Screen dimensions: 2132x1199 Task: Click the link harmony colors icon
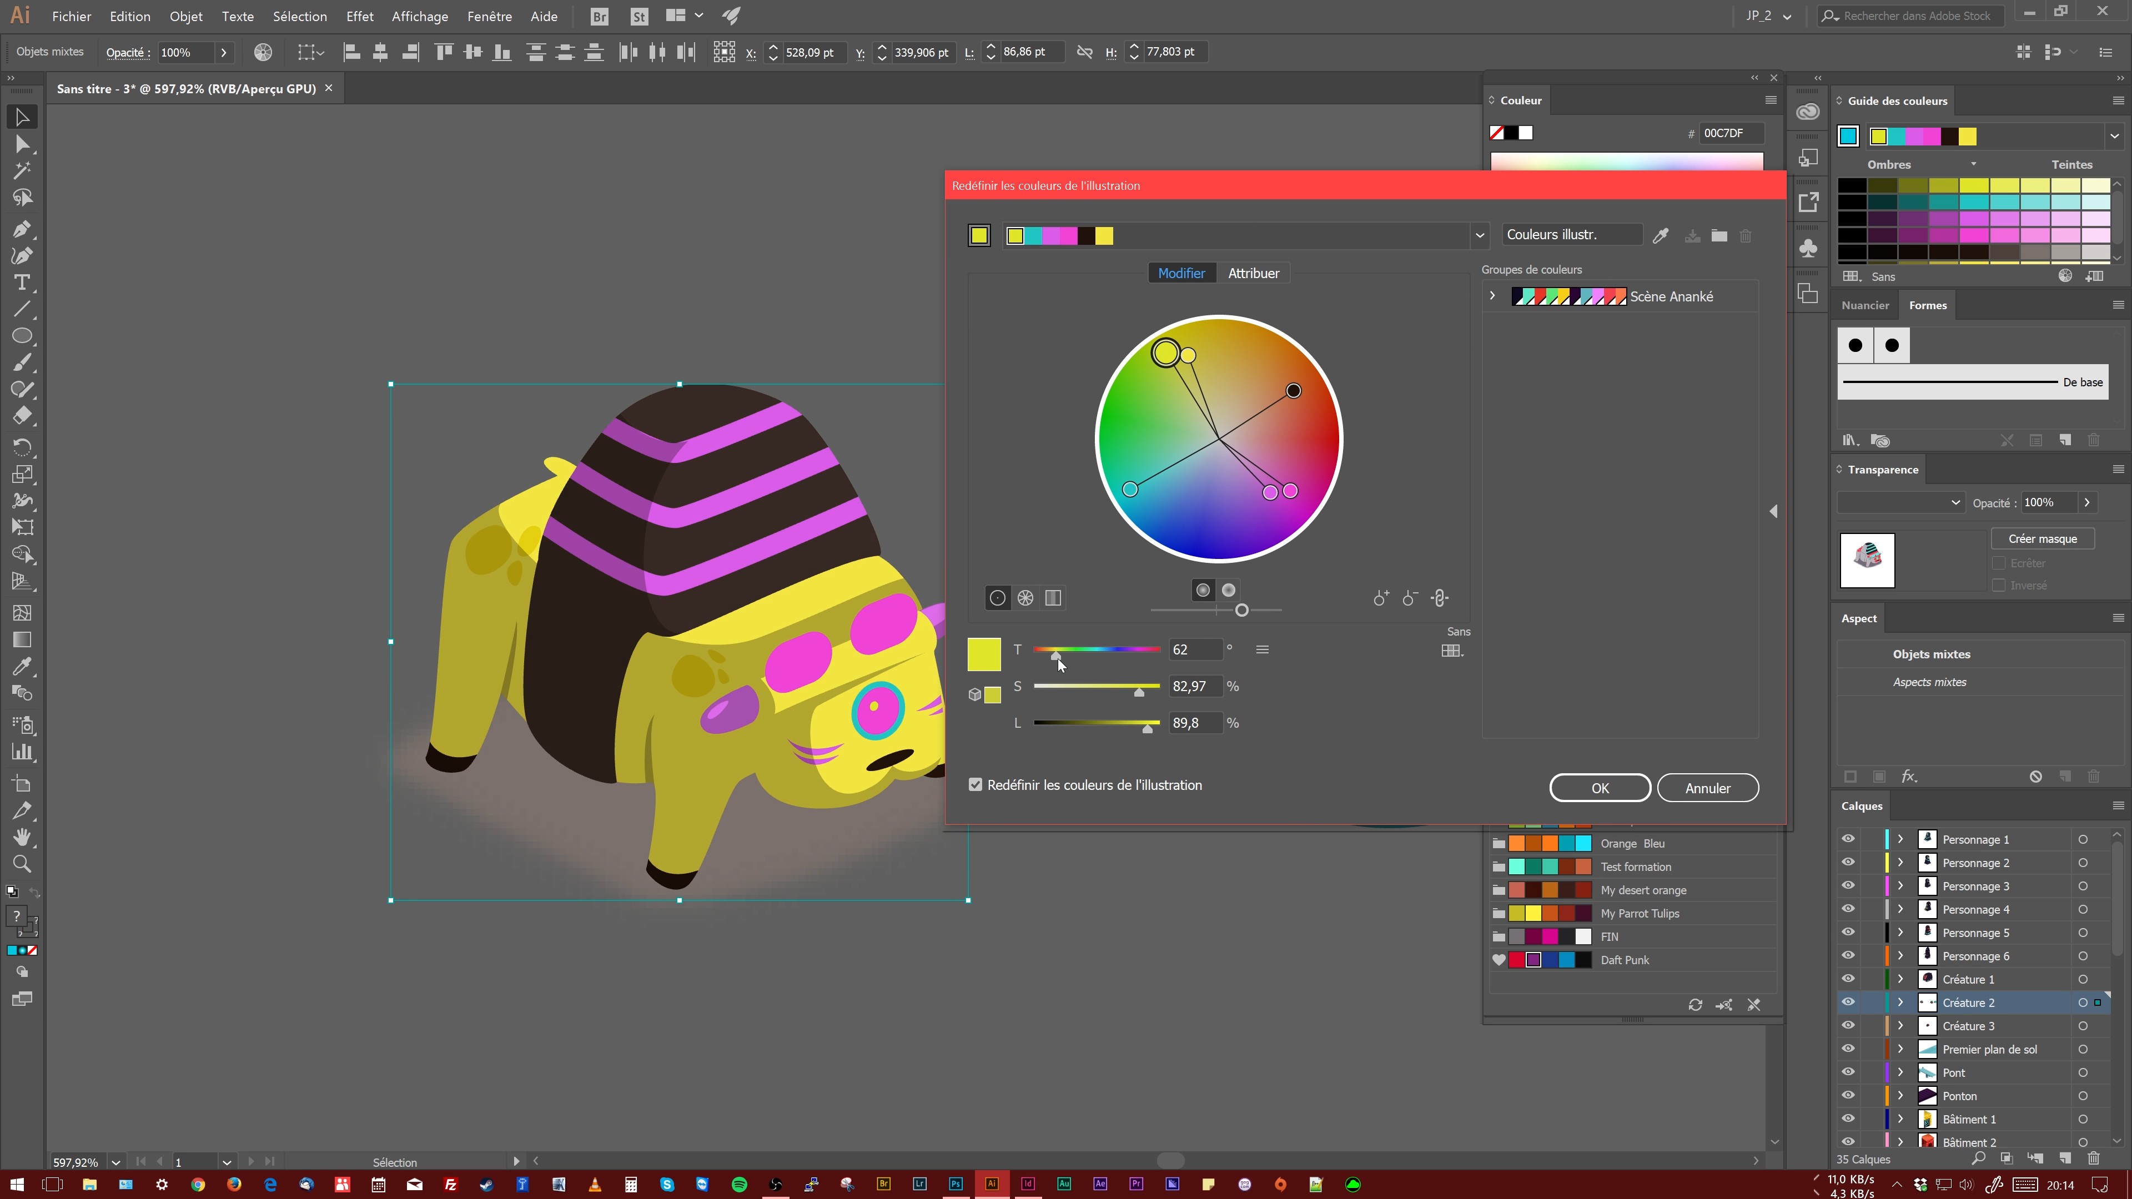1441,597
